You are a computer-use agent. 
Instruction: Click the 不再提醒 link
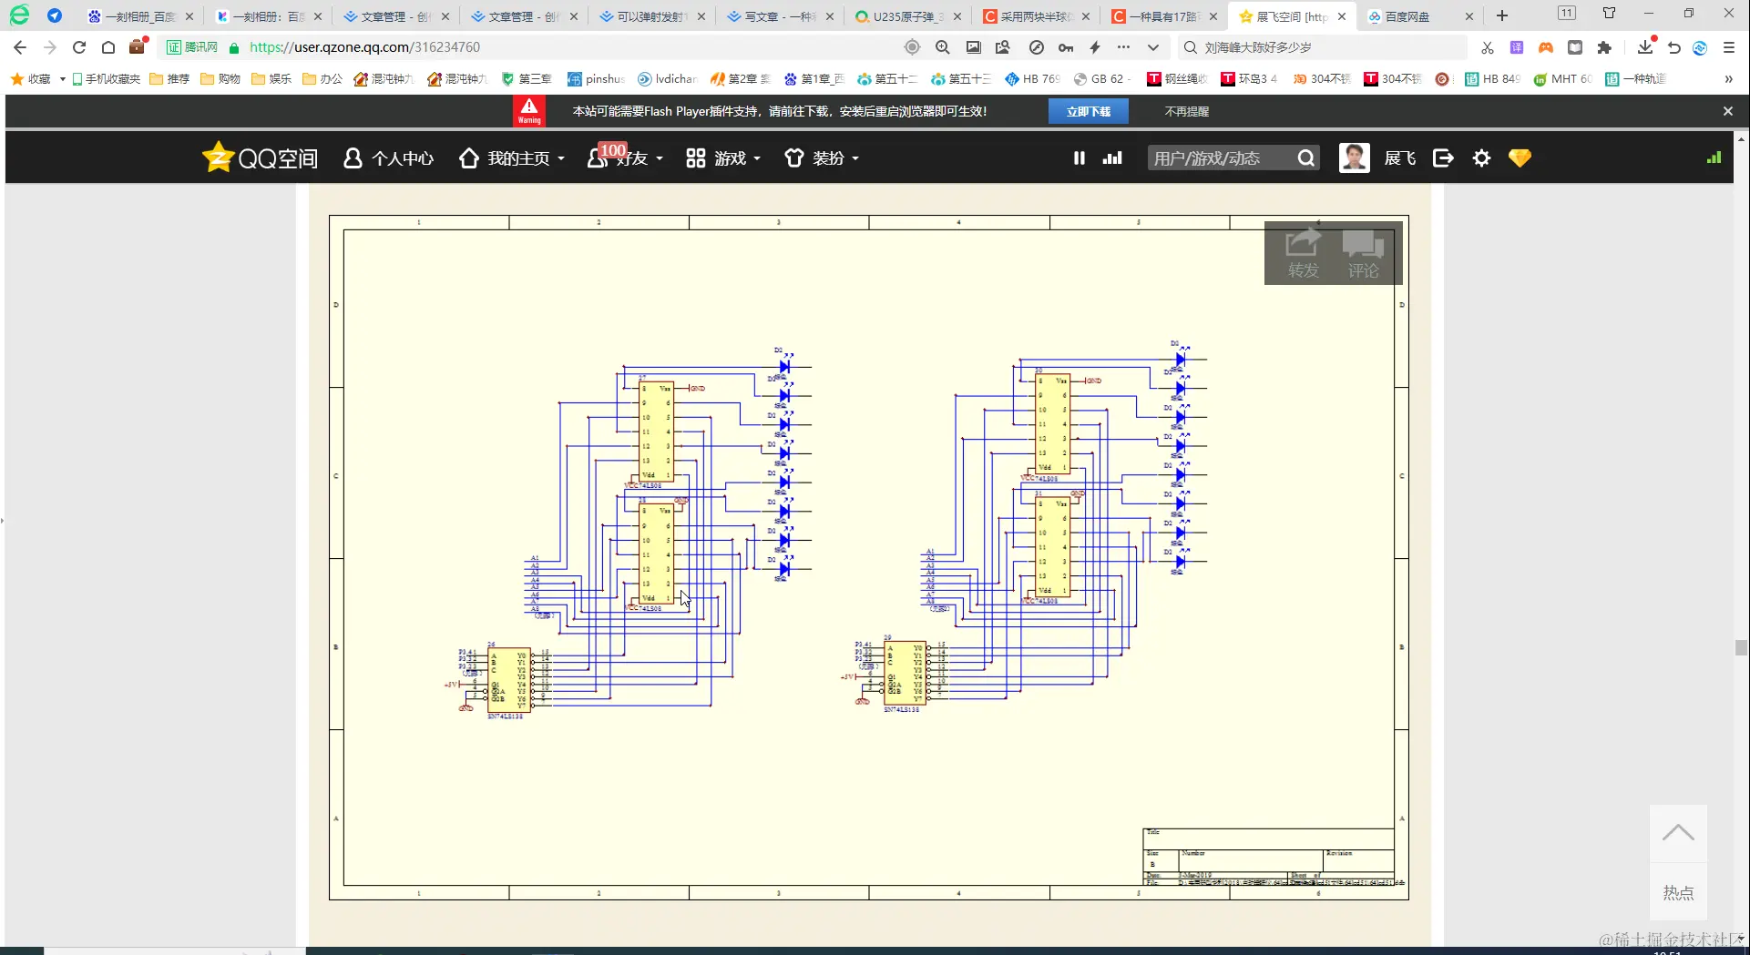tap(1187, 111)
